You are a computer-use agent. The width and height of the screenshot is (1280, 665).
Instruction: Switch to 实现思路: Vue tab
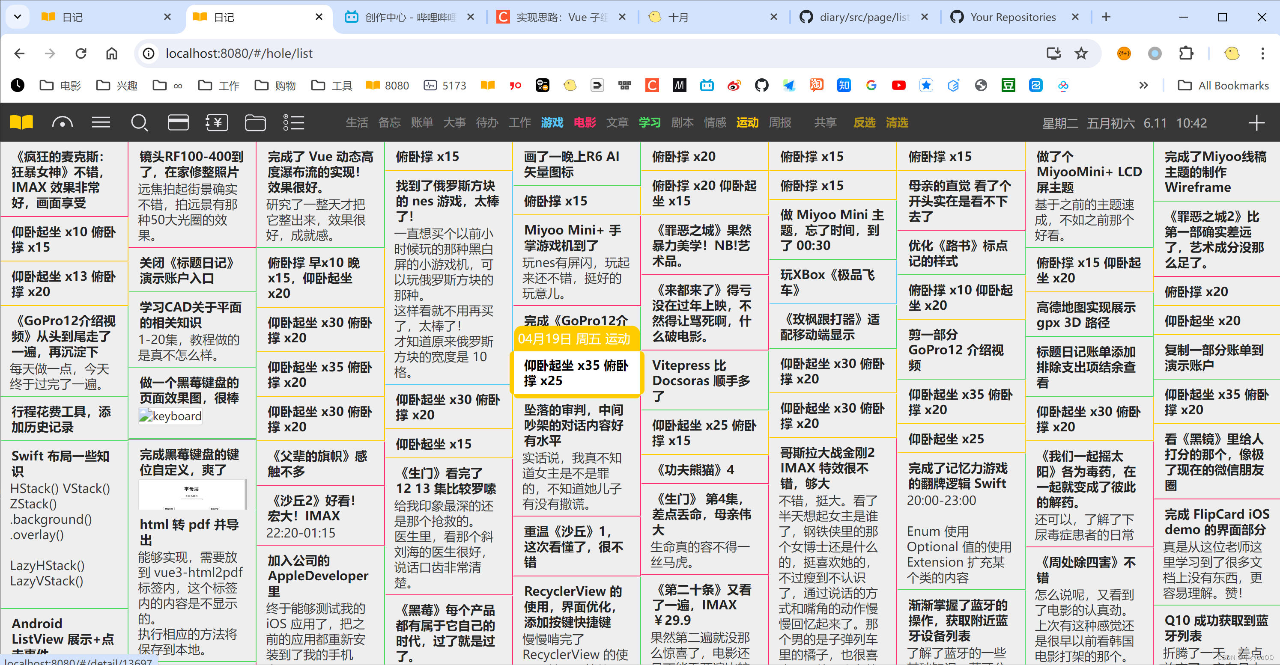(x=562, y=18)
